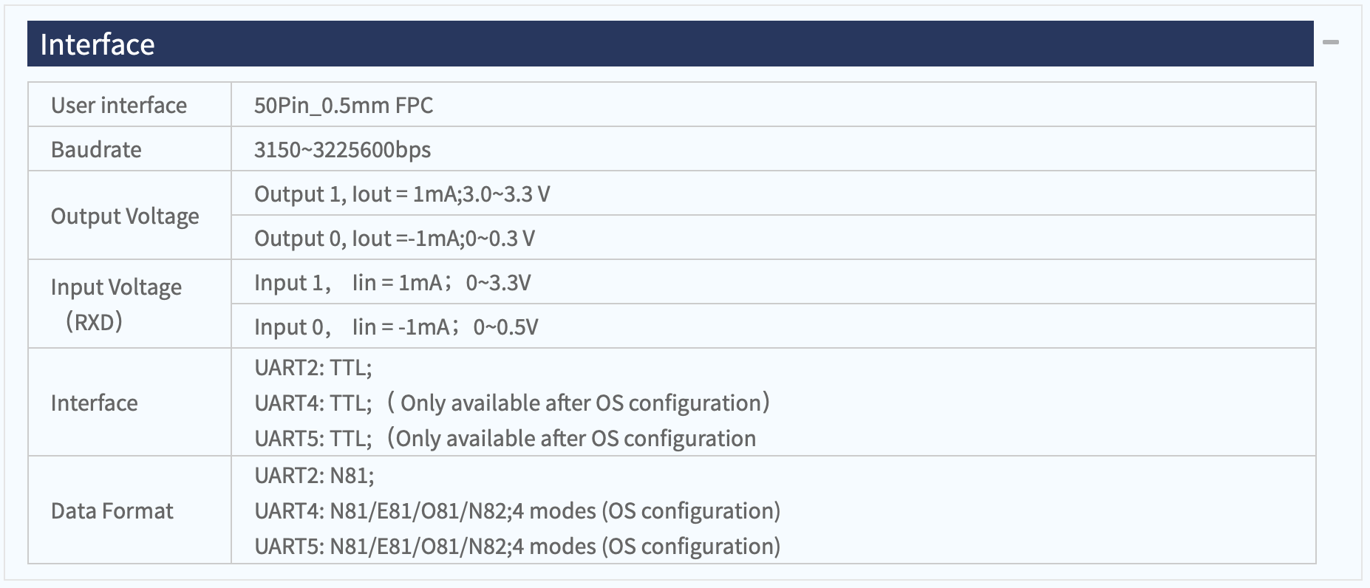Click the Output 0 voltage specification
This screenshot has height=588, width=1370.
click(x=395, y=238)
